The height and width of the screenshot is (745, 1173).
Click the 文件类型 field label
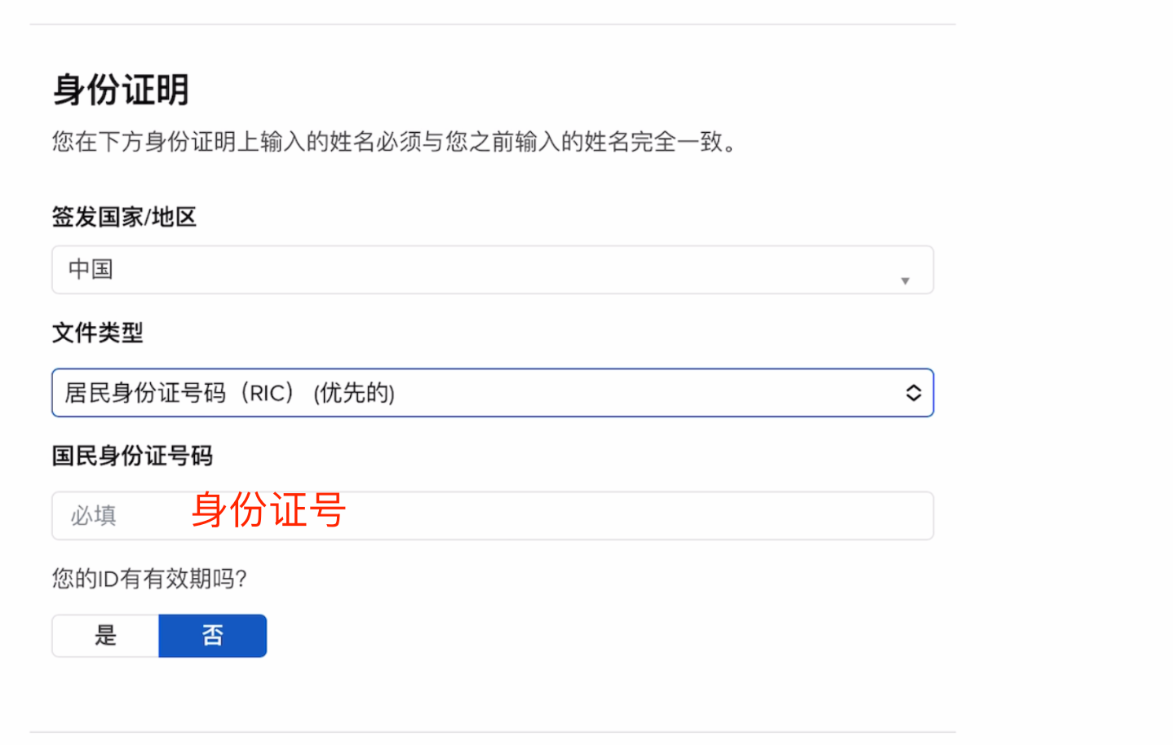pyautogui.click(x=97, y=333)
